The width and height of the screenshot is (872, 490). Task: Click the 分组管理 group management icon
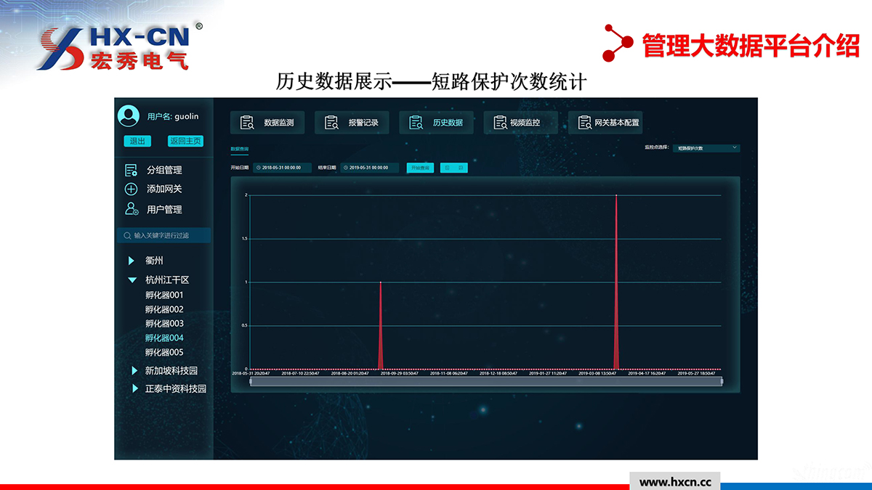tap(131, 171)
